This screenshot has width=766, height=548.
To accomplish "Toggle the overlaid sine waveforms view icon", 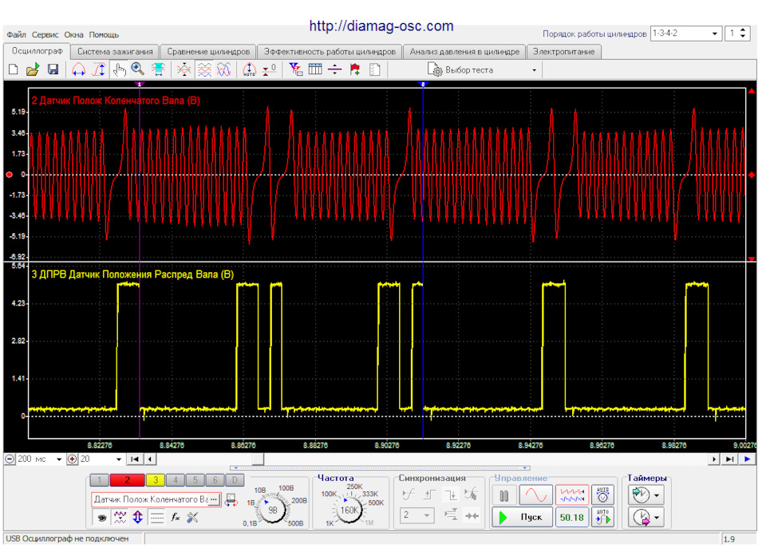I will tap(223, 70).
